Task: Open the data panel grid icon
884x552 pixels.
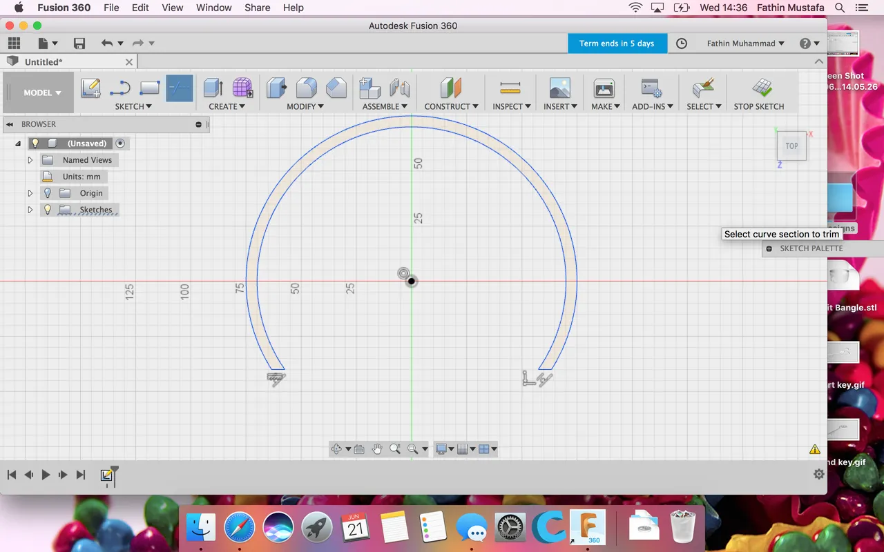Action: point(14,43)
